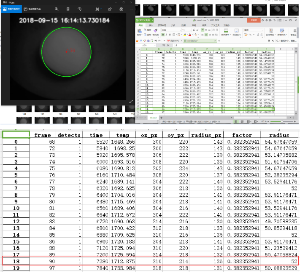Undo the last action in WPS
The image size is (300, 273).
[156, 41]
